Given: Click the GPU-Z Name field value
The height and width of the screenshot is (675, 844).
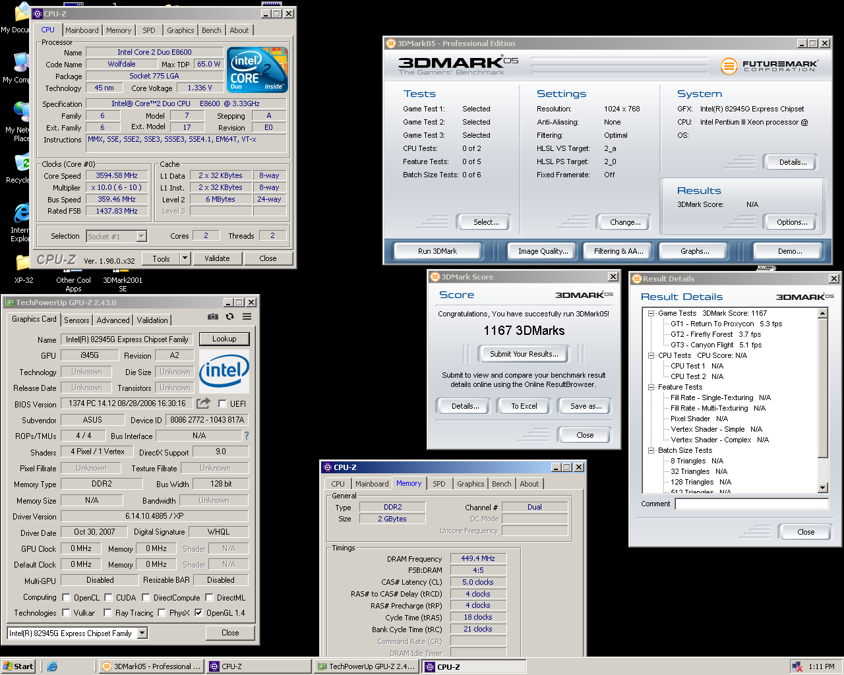Looking at the screenshot, I should pyautogui.click(x=127, y=339).
